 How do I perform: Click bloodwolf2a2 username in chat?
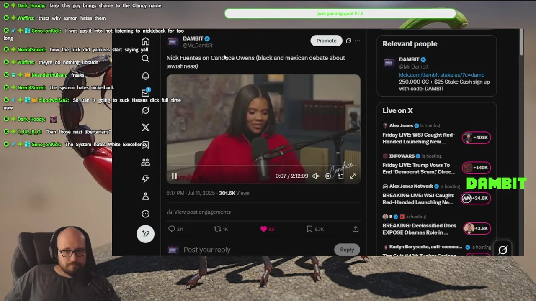pyautogui.click(x=54, y=100)
